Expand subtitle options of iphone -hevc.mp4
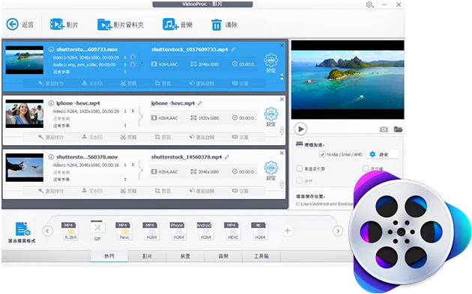This screenshot has width=472, height=294. click(x=125, y=126)
